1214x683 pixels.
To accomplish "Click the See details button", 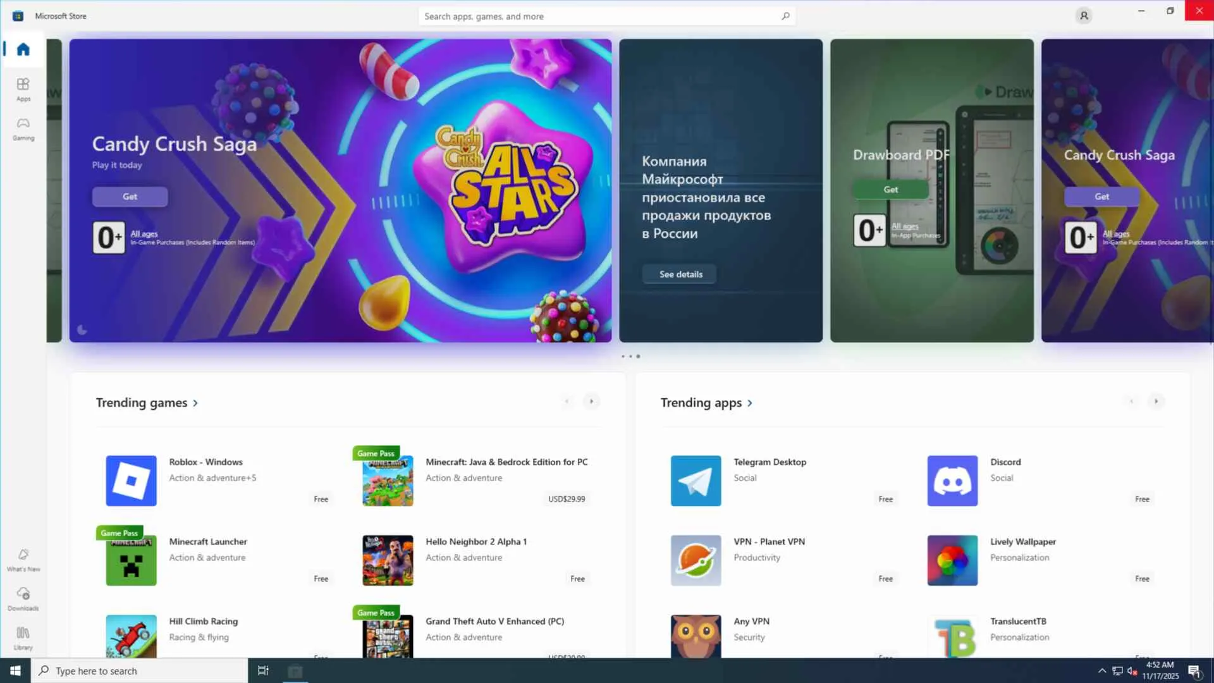I will pos(680,274).
